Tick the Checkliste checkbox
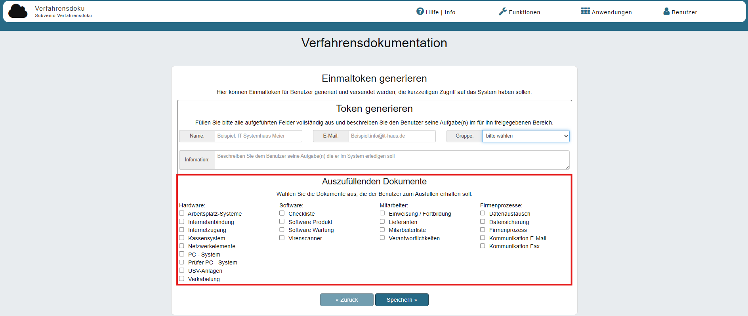Screen dimensions: 748x316 [282, 213]
